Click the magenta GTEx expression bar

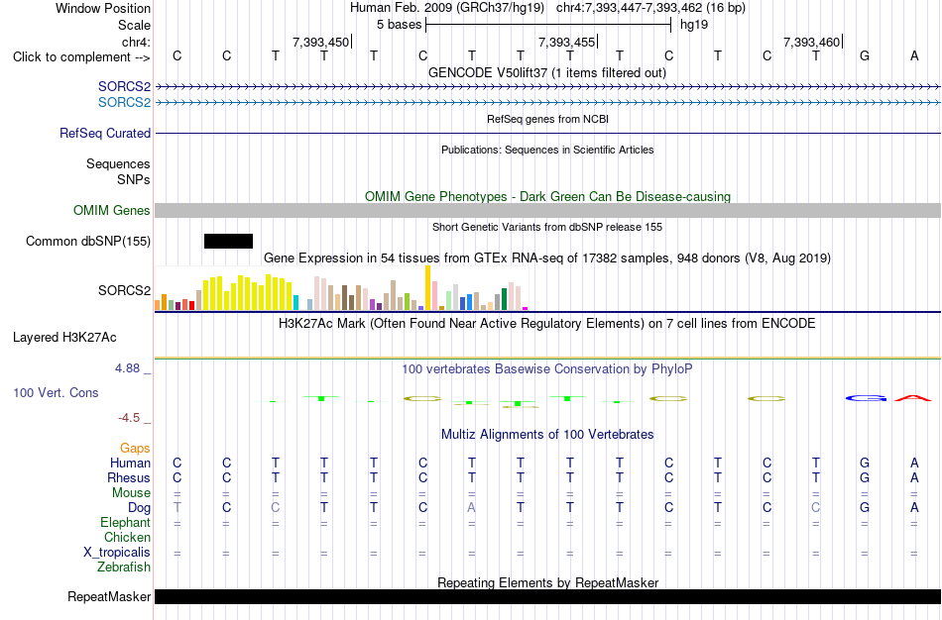(x=526, y=308)
